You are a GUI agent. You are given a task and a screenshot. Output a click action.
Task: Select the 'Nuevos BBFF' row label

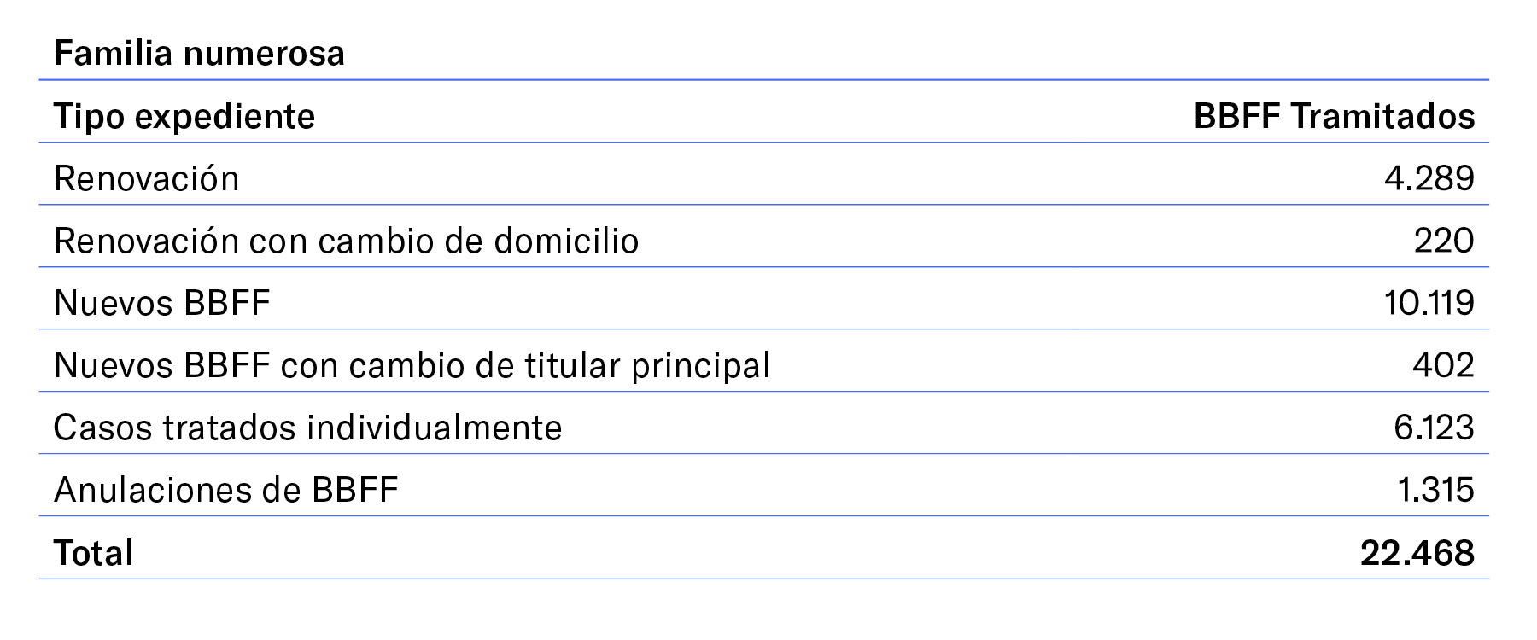tap(162, 303)
